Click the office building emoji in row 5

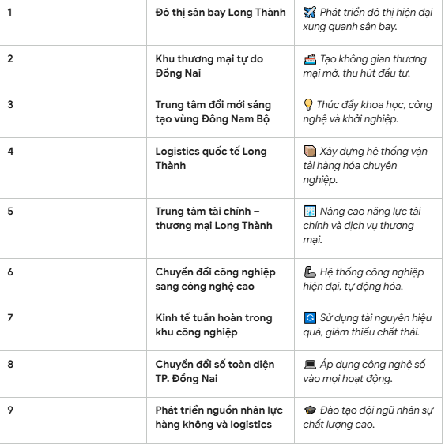coord(310,212)
